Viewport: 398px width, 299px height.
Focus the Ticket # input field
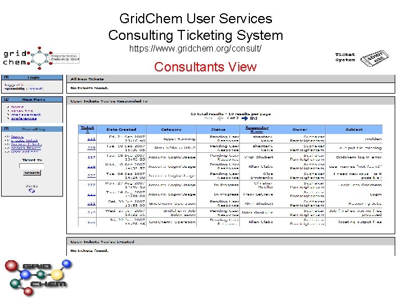[x=32, y=166]
